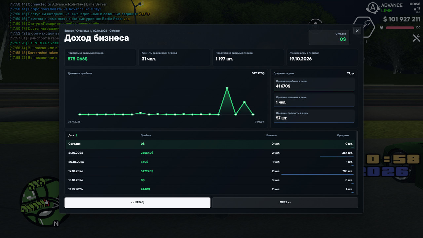This screenshot has width=423, height=238.
Task: Click the clients total 31 чел.
Action: [149, 59]
